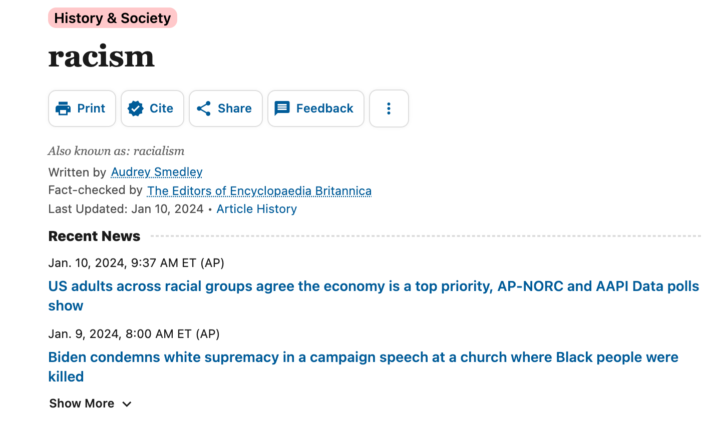Open the three-dot more options menu
713x435 pixels.
click(389, 108)
